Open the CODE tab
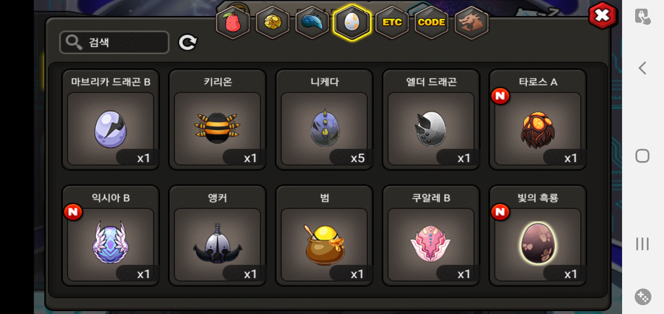Viewport: 664px width, 314px height. (432, 22)
